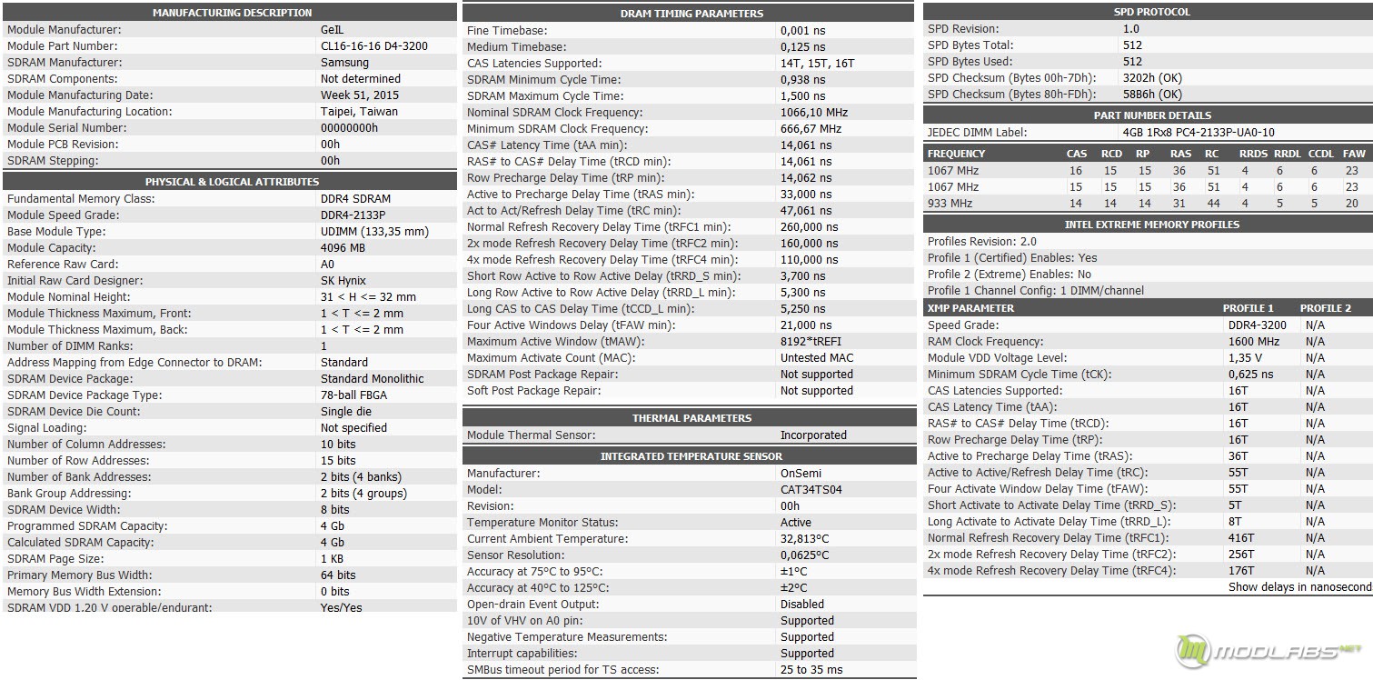1373x680 pixels.
Task: Click the SDRAM Page Size '1 KB' value
Action: [332, 559]
